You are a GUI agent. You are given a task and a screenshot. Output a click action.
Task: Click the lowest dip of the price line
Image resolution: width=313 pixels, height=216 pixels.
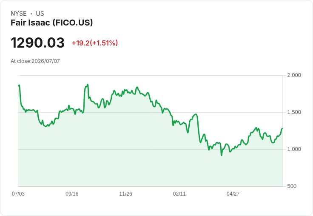[x=222, y=155]
